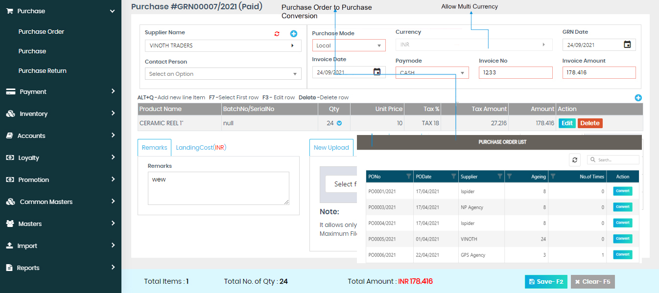Viewport: 659px width, 293px height.
Task: Add a new line item with the plus icon
Action: (638, 98)
